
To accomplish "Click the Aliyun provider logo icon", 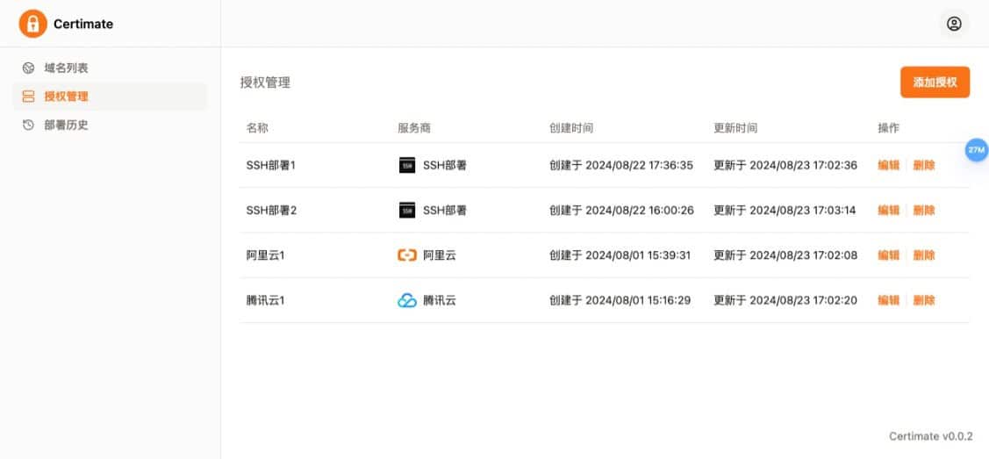I will 407,255.
